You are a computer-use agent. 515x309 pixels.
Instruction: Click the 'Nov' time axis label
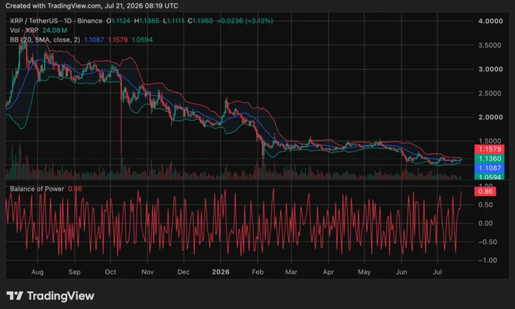pyautogui.click(x=147, y=272)
